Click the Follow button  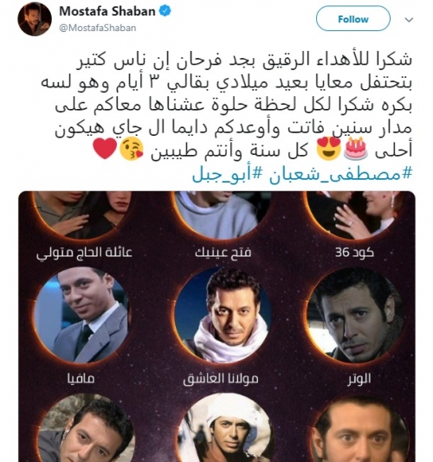pos(352,18)
